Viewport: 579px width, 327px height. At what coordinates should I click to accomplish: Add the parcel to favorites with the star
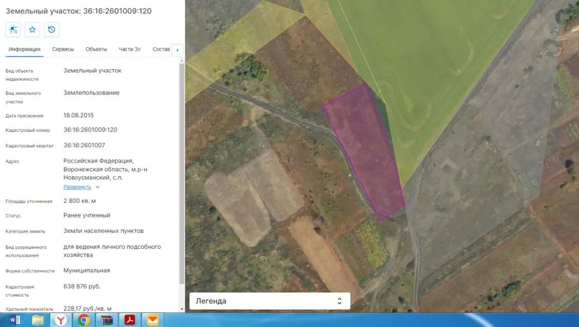32,30
